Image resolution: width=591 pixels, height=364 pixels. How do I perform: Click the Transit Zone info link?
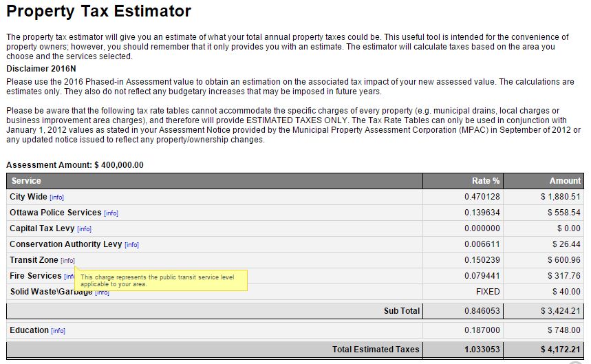tap(67, 261)
